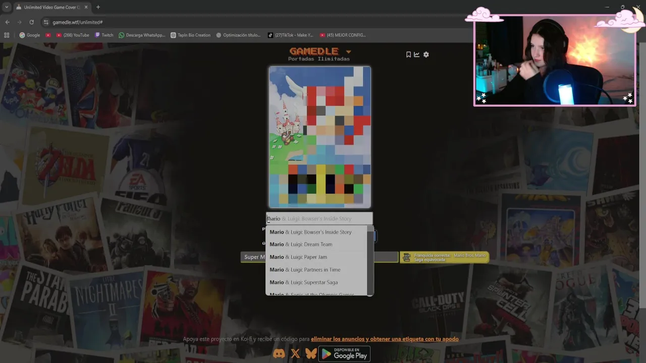This screenshot has height=363, width=646.
Task: Go back in browser history
Action: tap(7, 22)
